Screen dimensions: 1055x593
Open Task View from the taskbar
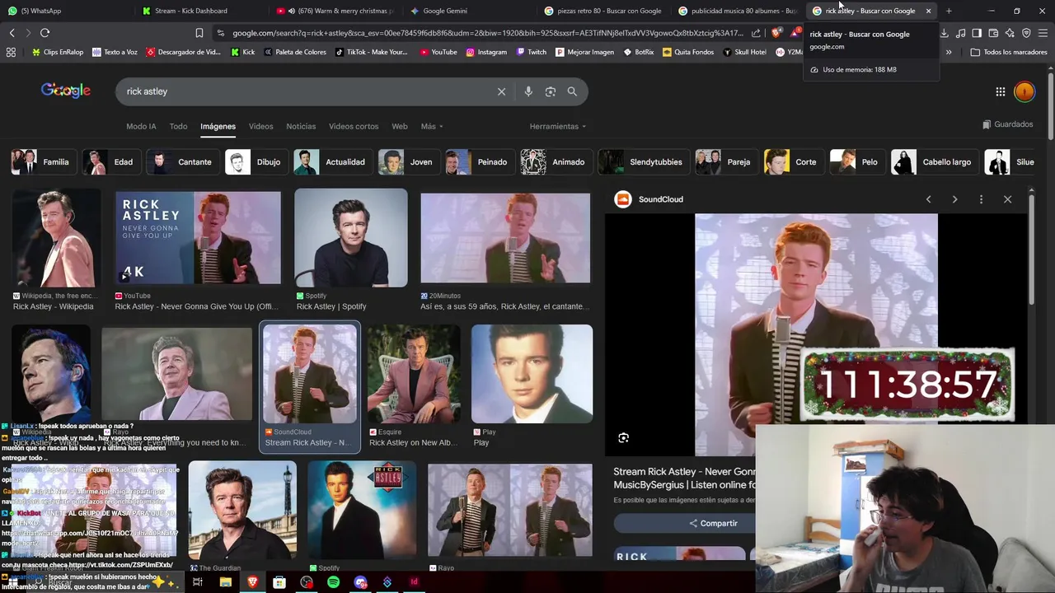[198, 582]
